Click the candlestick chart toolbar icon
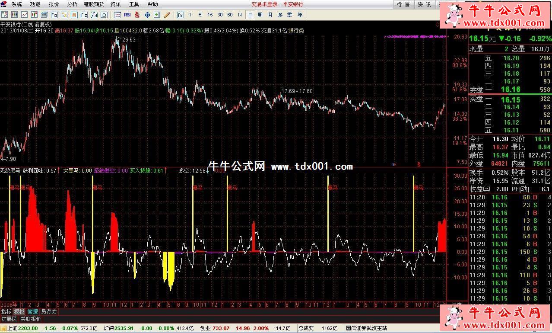This screenshot has height=333, width=552. pos(34,15)
